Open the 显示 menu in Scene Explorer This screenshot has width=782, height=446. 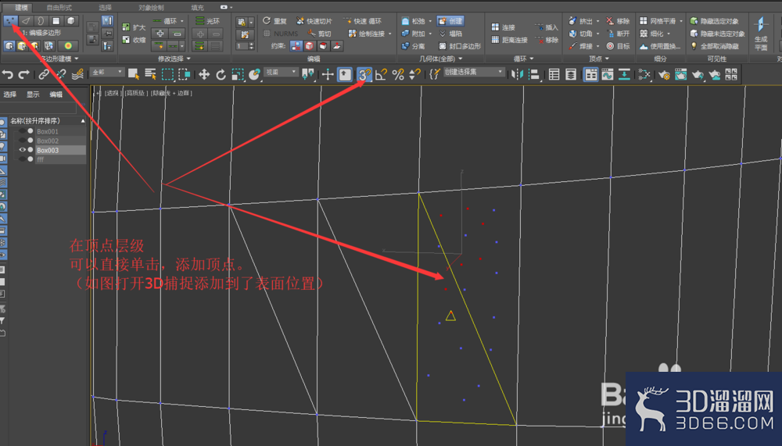point(33,95)
